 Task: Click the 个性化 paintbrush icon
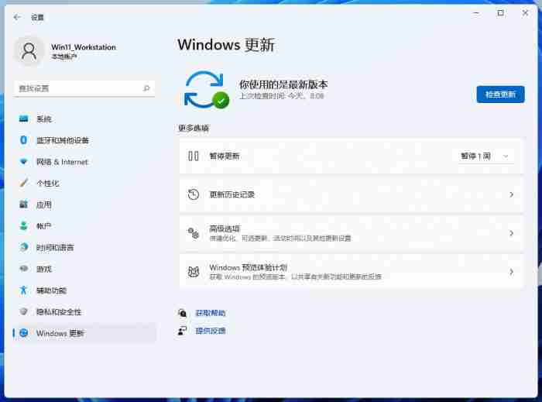[x=23, y=183]
